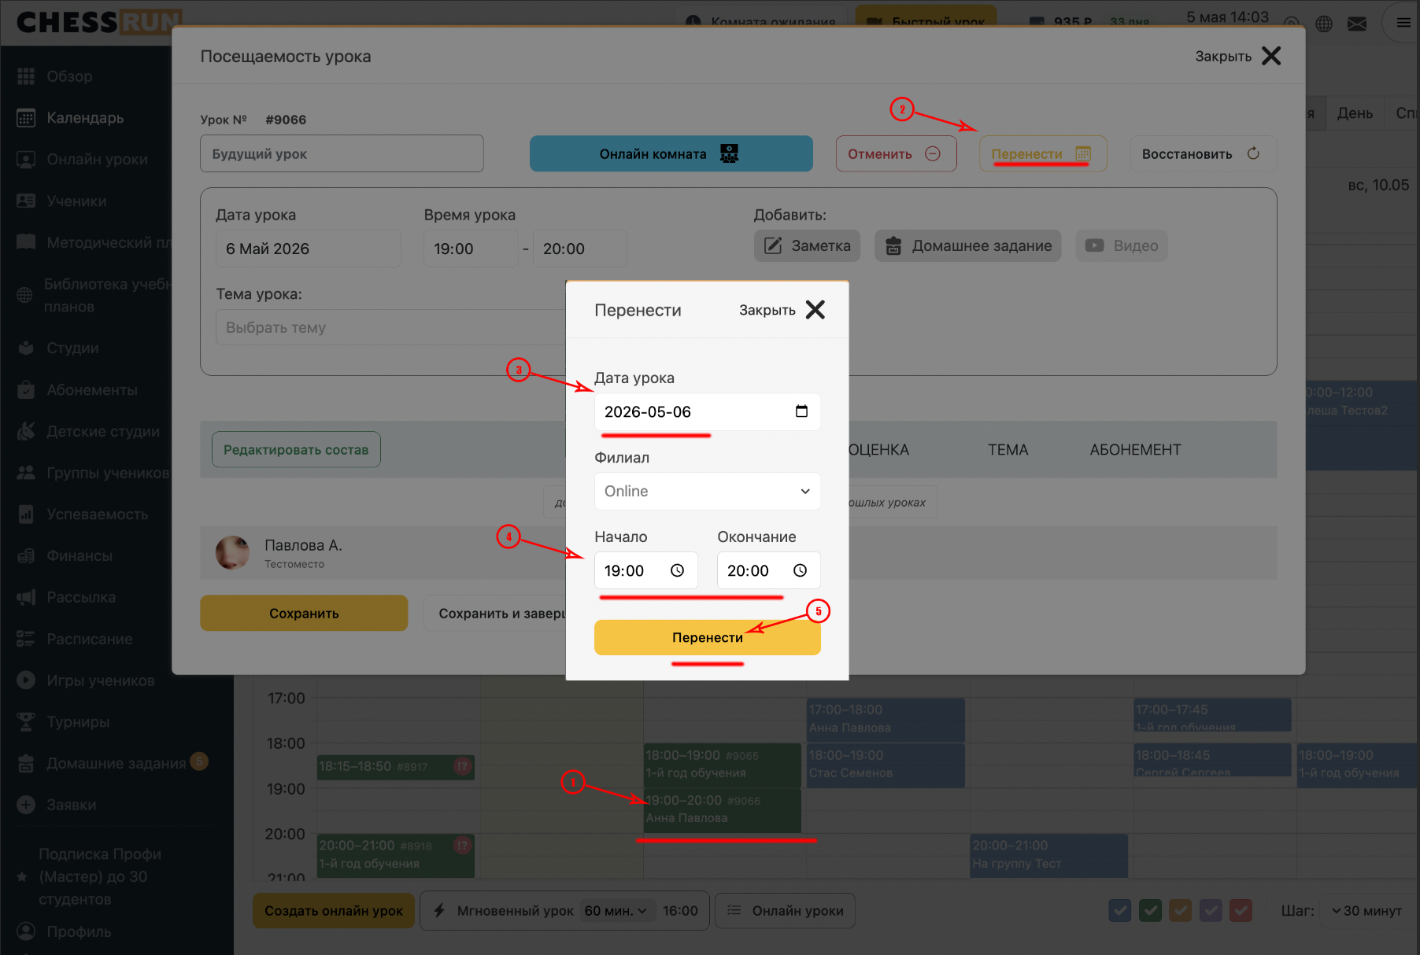Image resolution: width=1420 pixels, height=955 pixels.
Task: Click list icon of Онлайн уроки button
Action: pos(734,910)
